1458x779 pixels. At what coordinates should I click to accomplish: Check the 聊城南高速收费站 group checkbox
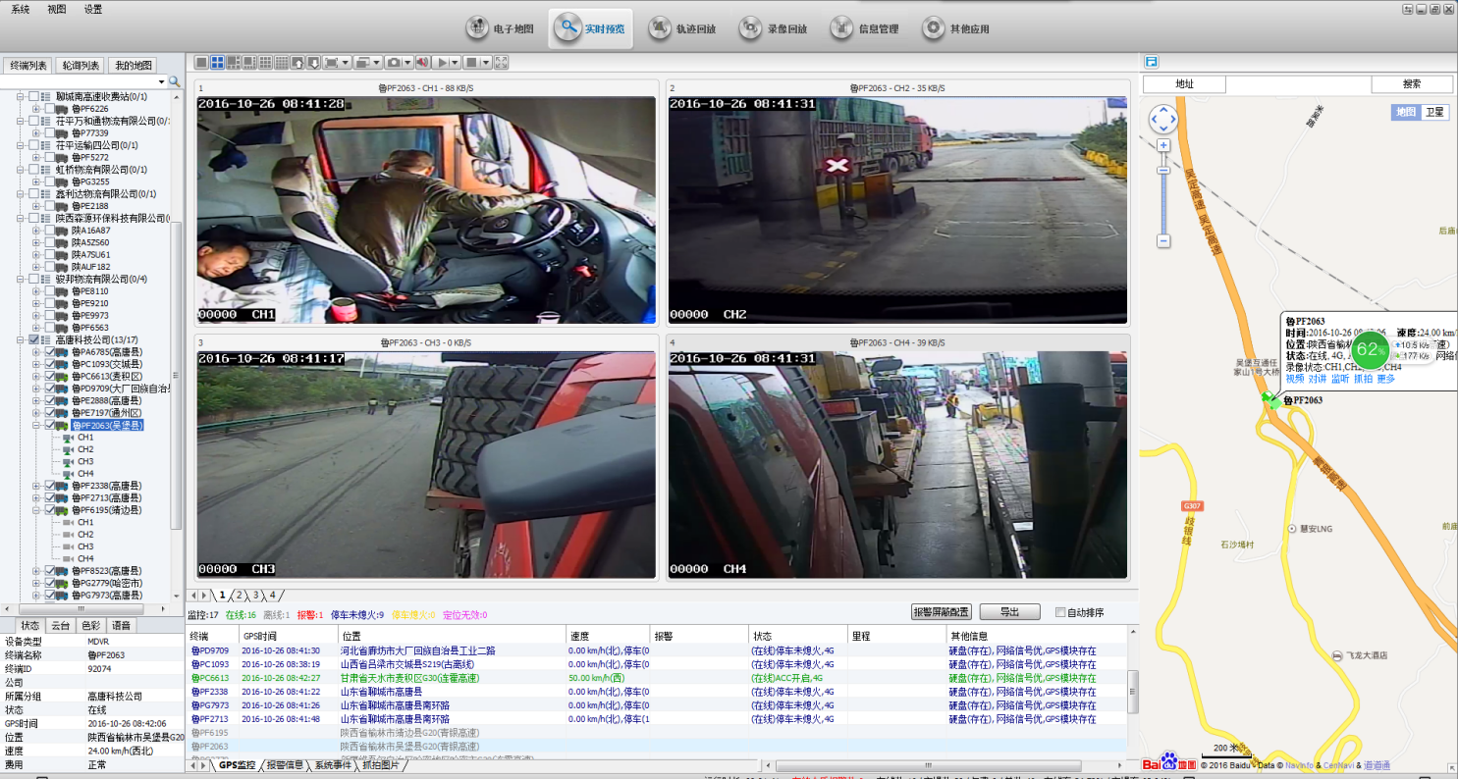coord(33,96)
